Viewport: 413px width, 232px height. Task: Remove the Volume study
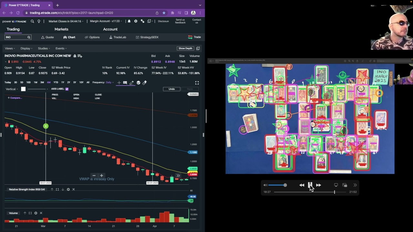[41, 213]
